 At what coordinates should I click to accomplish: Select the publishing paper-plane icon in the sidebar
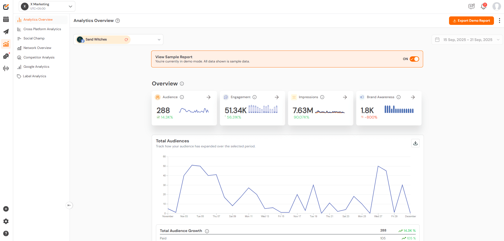[x=6, y=32]
